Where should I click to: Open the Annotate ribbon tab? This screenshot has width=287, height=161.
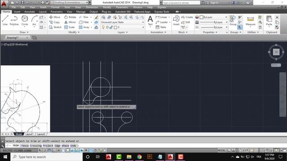tap(30, 12)
